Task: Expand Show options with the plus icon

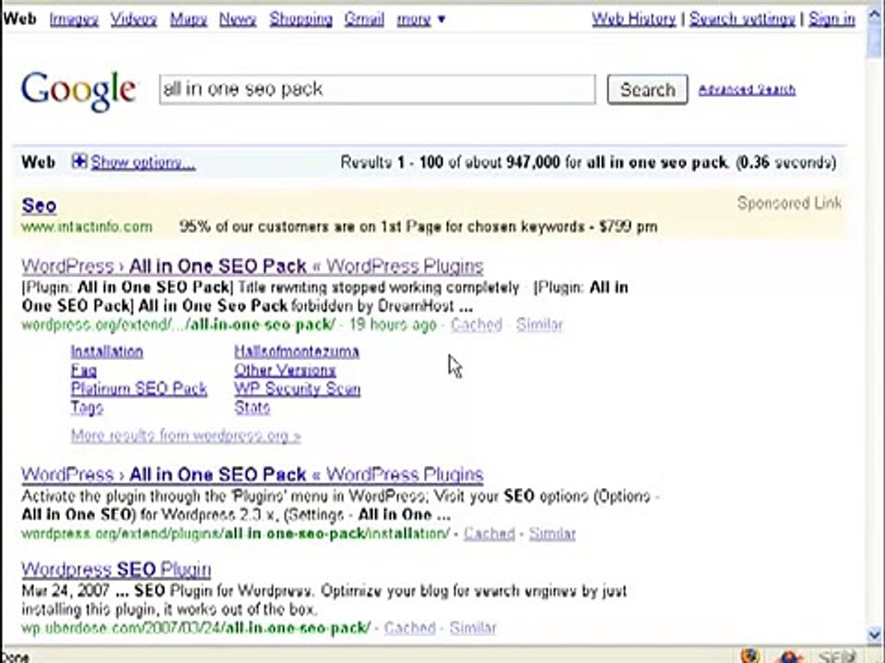Action: pos(79,162)
